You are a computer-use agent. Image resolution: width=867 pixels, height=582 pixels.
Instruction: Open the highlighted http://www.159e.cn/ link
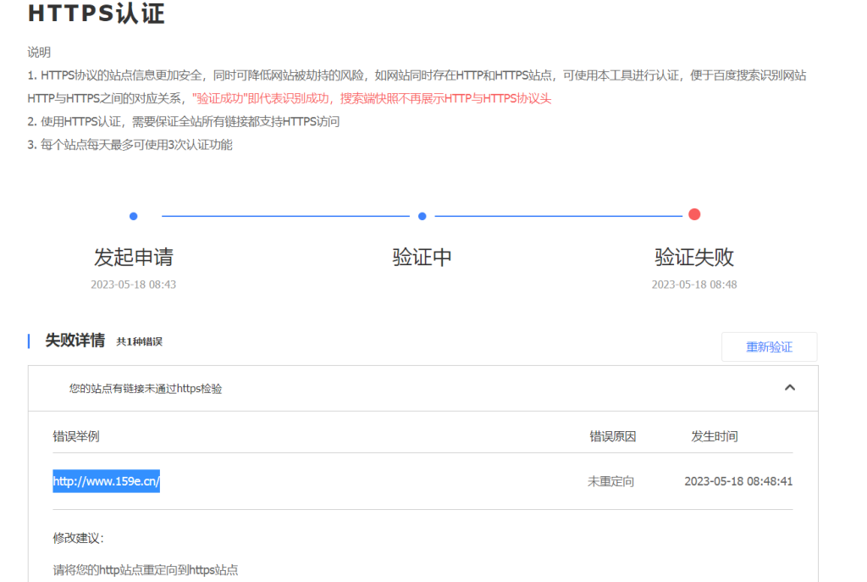click(x=107, y=481)
